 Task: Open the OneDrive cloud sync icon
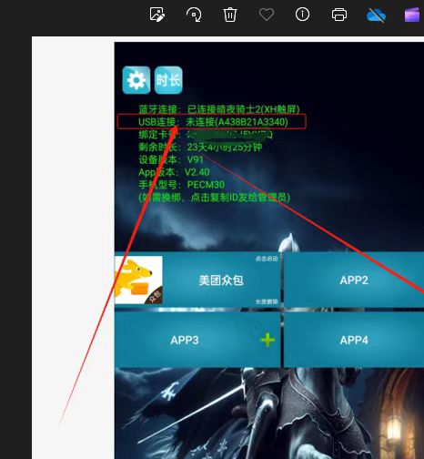[376, 15]
